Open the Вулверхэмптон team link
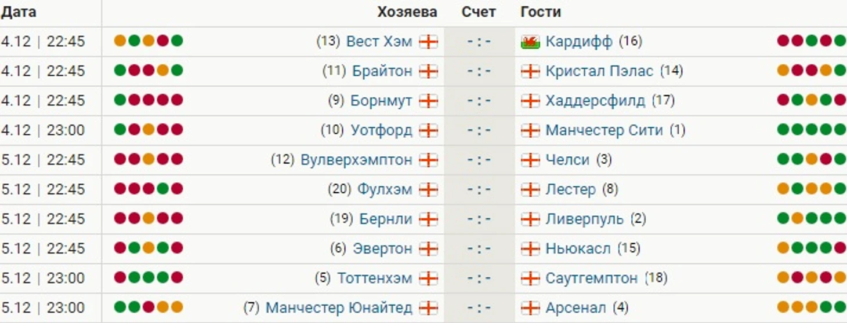The width and height of the screenshot is (847, 323). coord(356,160)
